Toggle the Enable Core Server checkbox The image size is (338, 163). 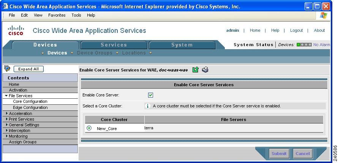coord(150,95)
